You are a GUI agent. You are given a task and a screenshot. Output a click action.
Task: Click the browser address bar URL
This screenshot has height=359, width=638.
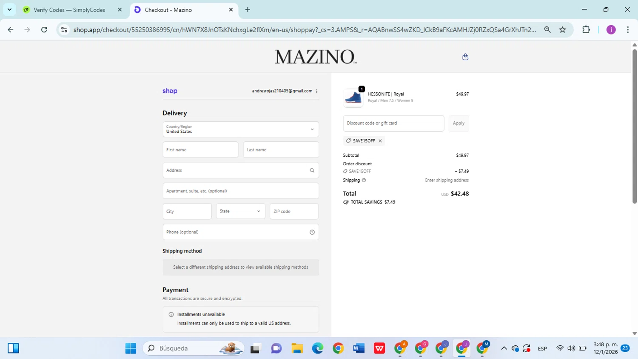[x=304, y=30]
